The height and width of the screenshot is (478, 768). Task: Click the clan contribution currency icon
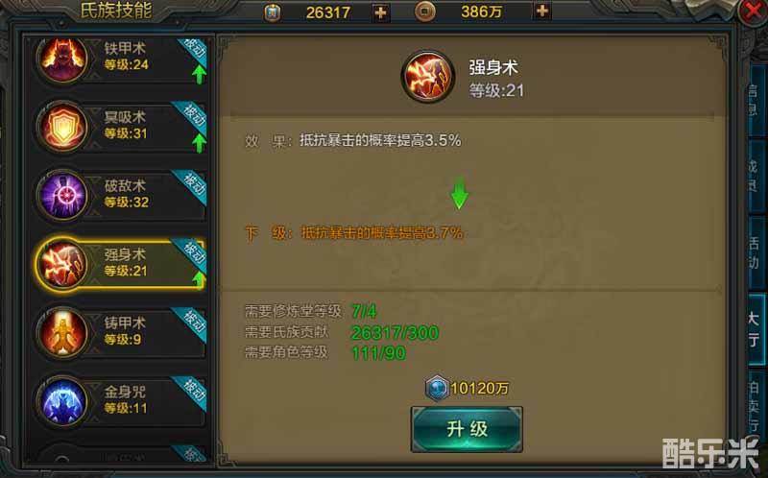(273, 12)
